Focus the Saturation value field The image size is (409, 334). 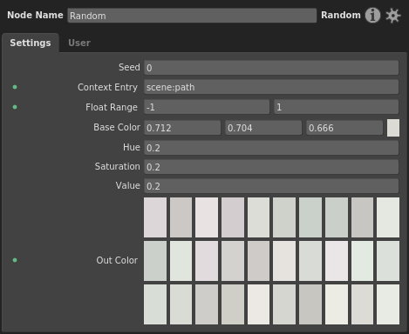tap(271, 167)
